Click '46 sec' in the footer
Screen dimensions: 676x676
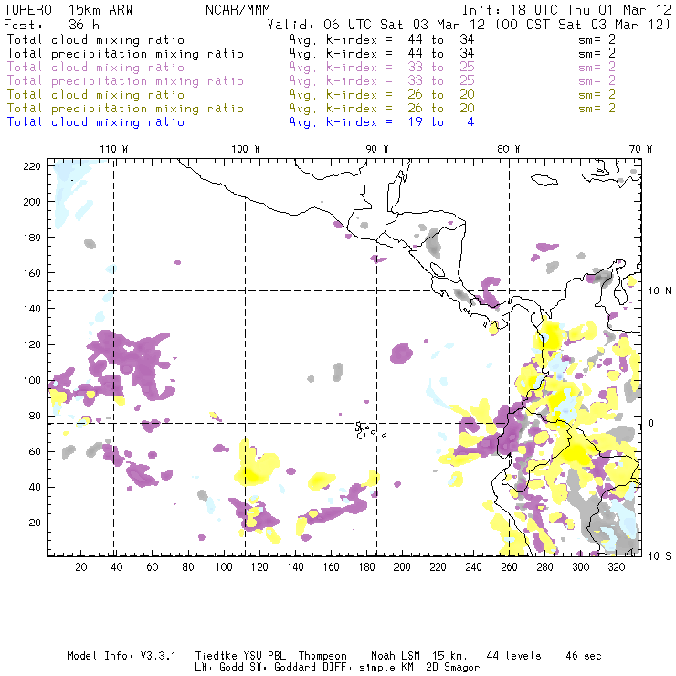pos(584,656)
